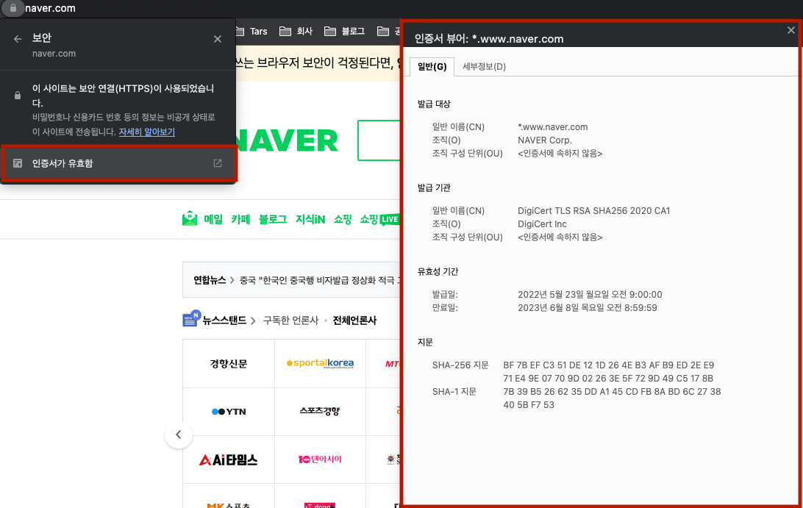
Task: Open 스포츠경향 press tile
Action: click(x=320, y=411)
